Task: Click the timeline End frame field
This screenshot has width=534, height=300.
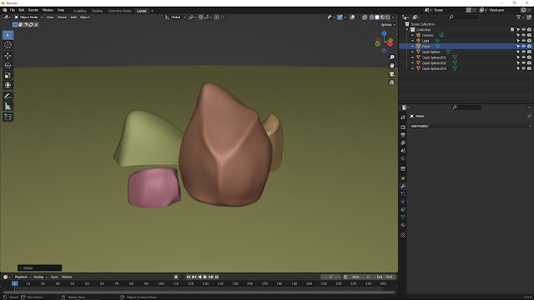Action: 385,277
